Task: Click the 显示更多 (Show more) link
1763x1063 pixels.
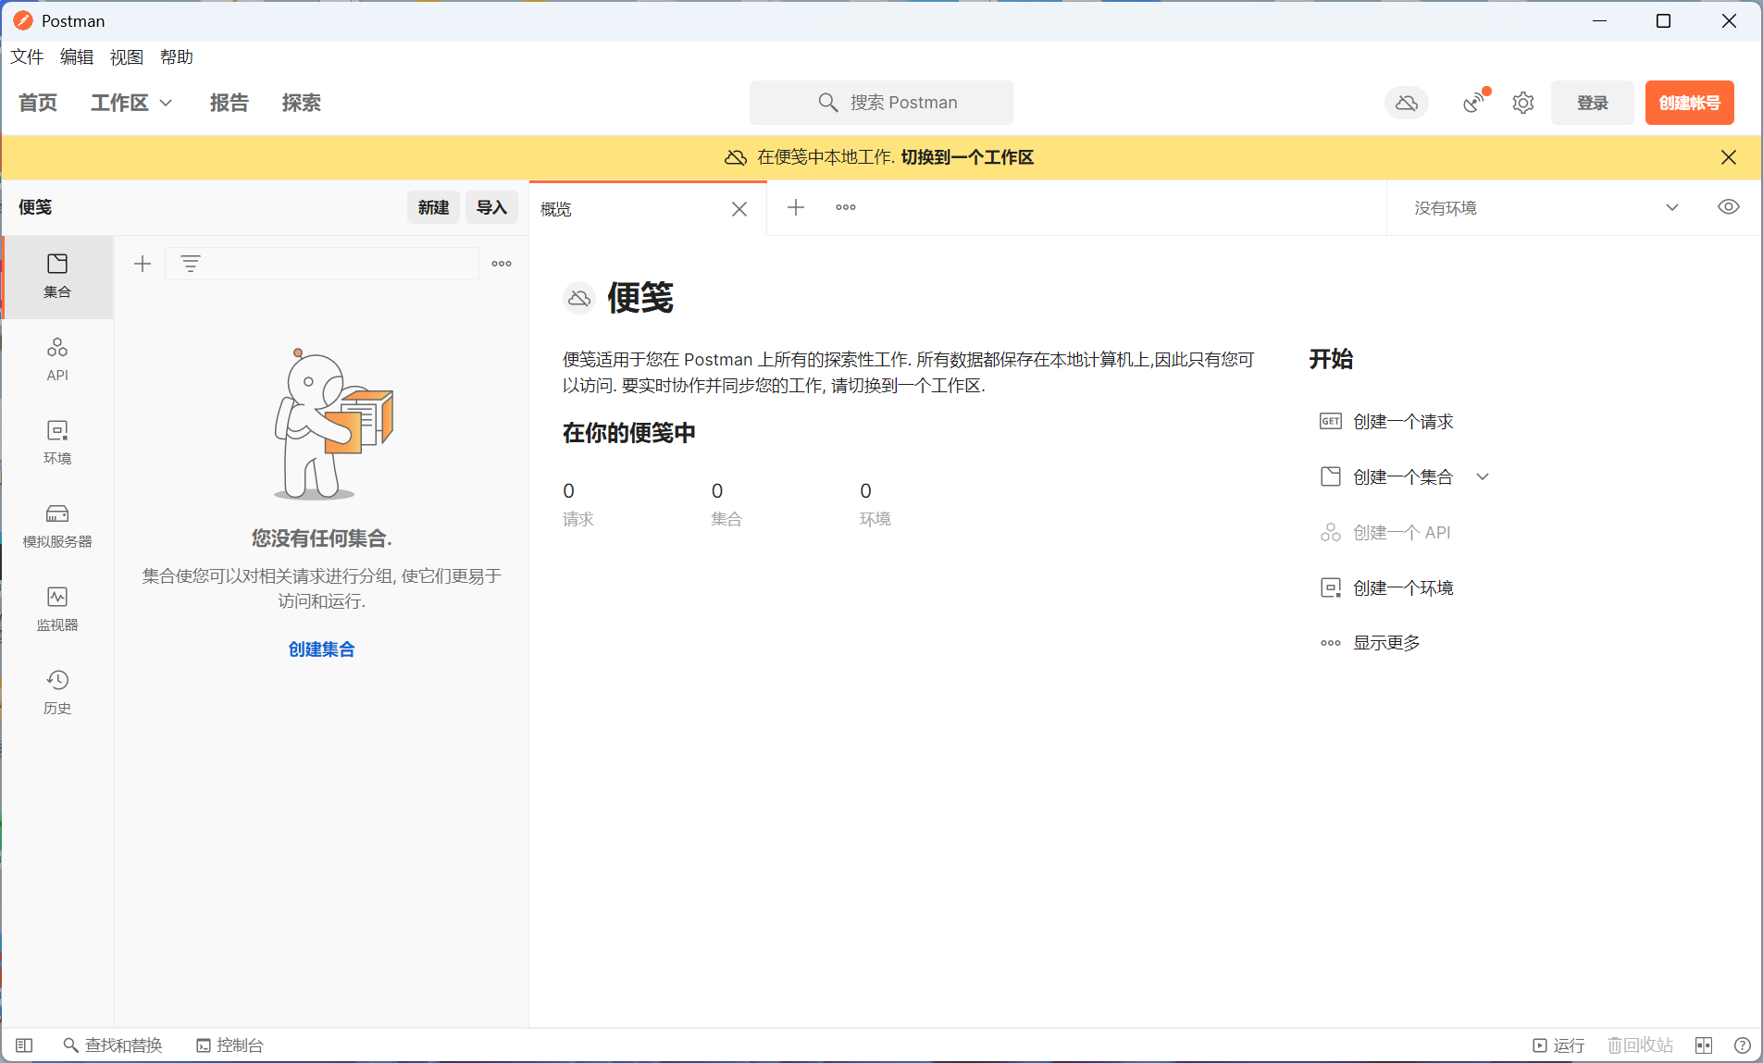Action: pos(1386,643)
